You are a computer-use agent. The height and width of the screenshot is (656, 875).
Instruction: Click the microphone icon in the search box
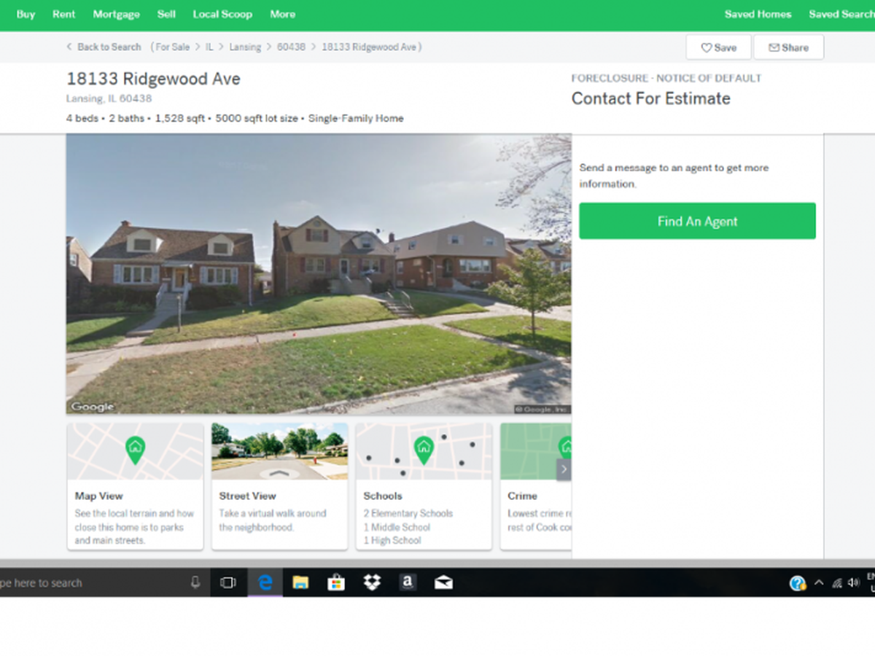195,582
